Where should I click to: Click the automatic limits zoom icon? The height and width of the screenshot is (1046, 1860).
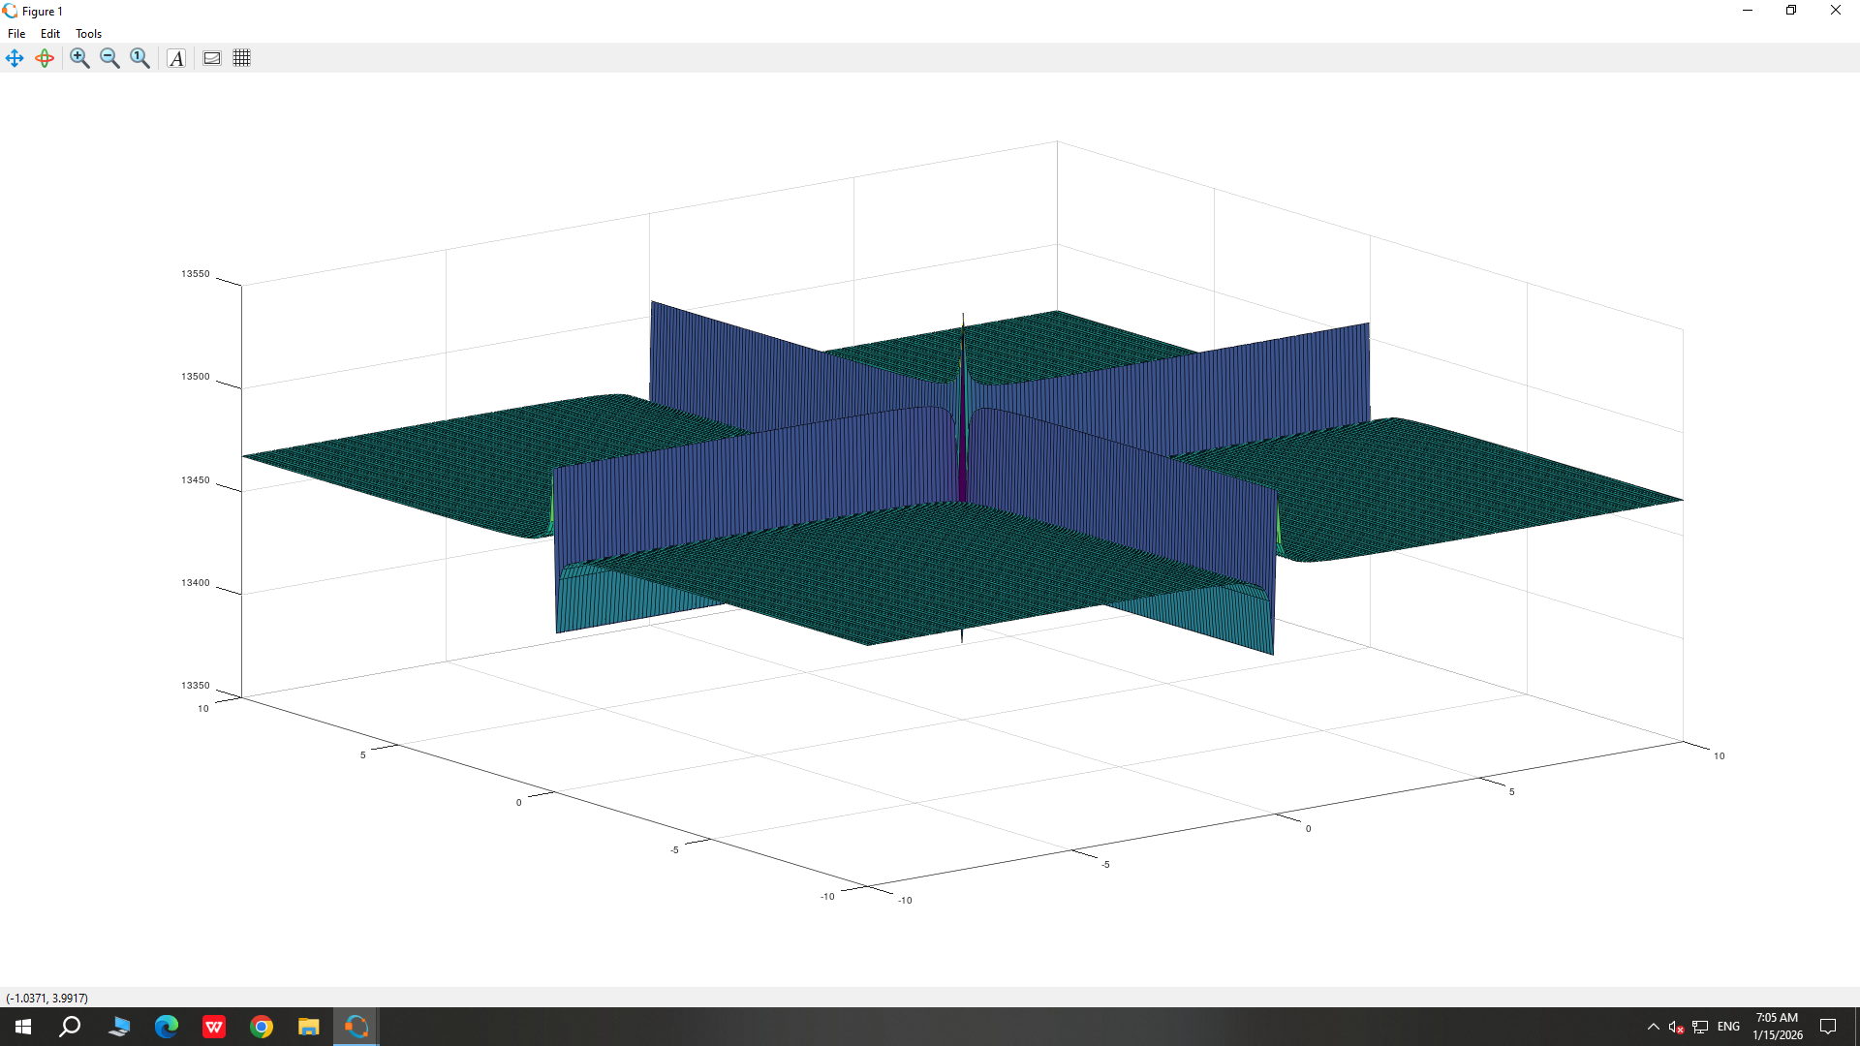click(139, 58)
